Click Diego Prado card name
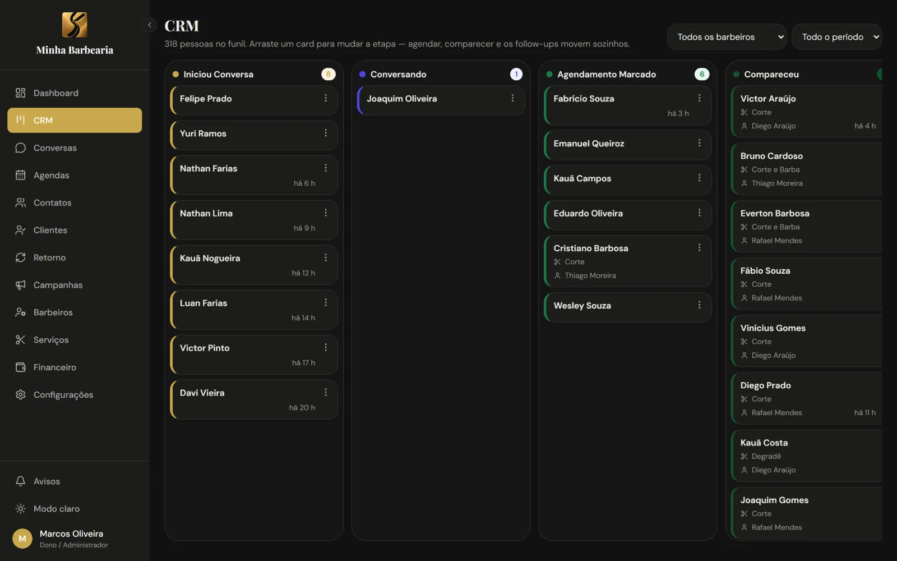The image size is (897, 561). [765, 385]
